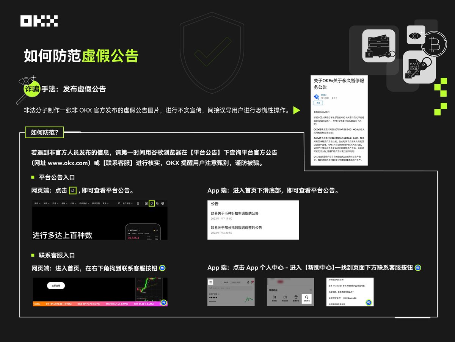The image size is (455, 342).
Task: Click message icon with red dot in App
Action: 252,282
